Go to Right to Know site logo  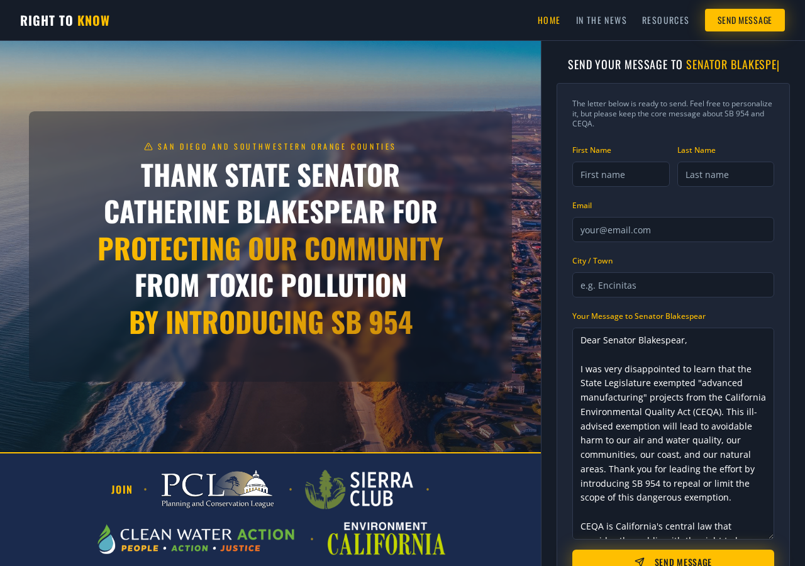(x=65, y=20)
